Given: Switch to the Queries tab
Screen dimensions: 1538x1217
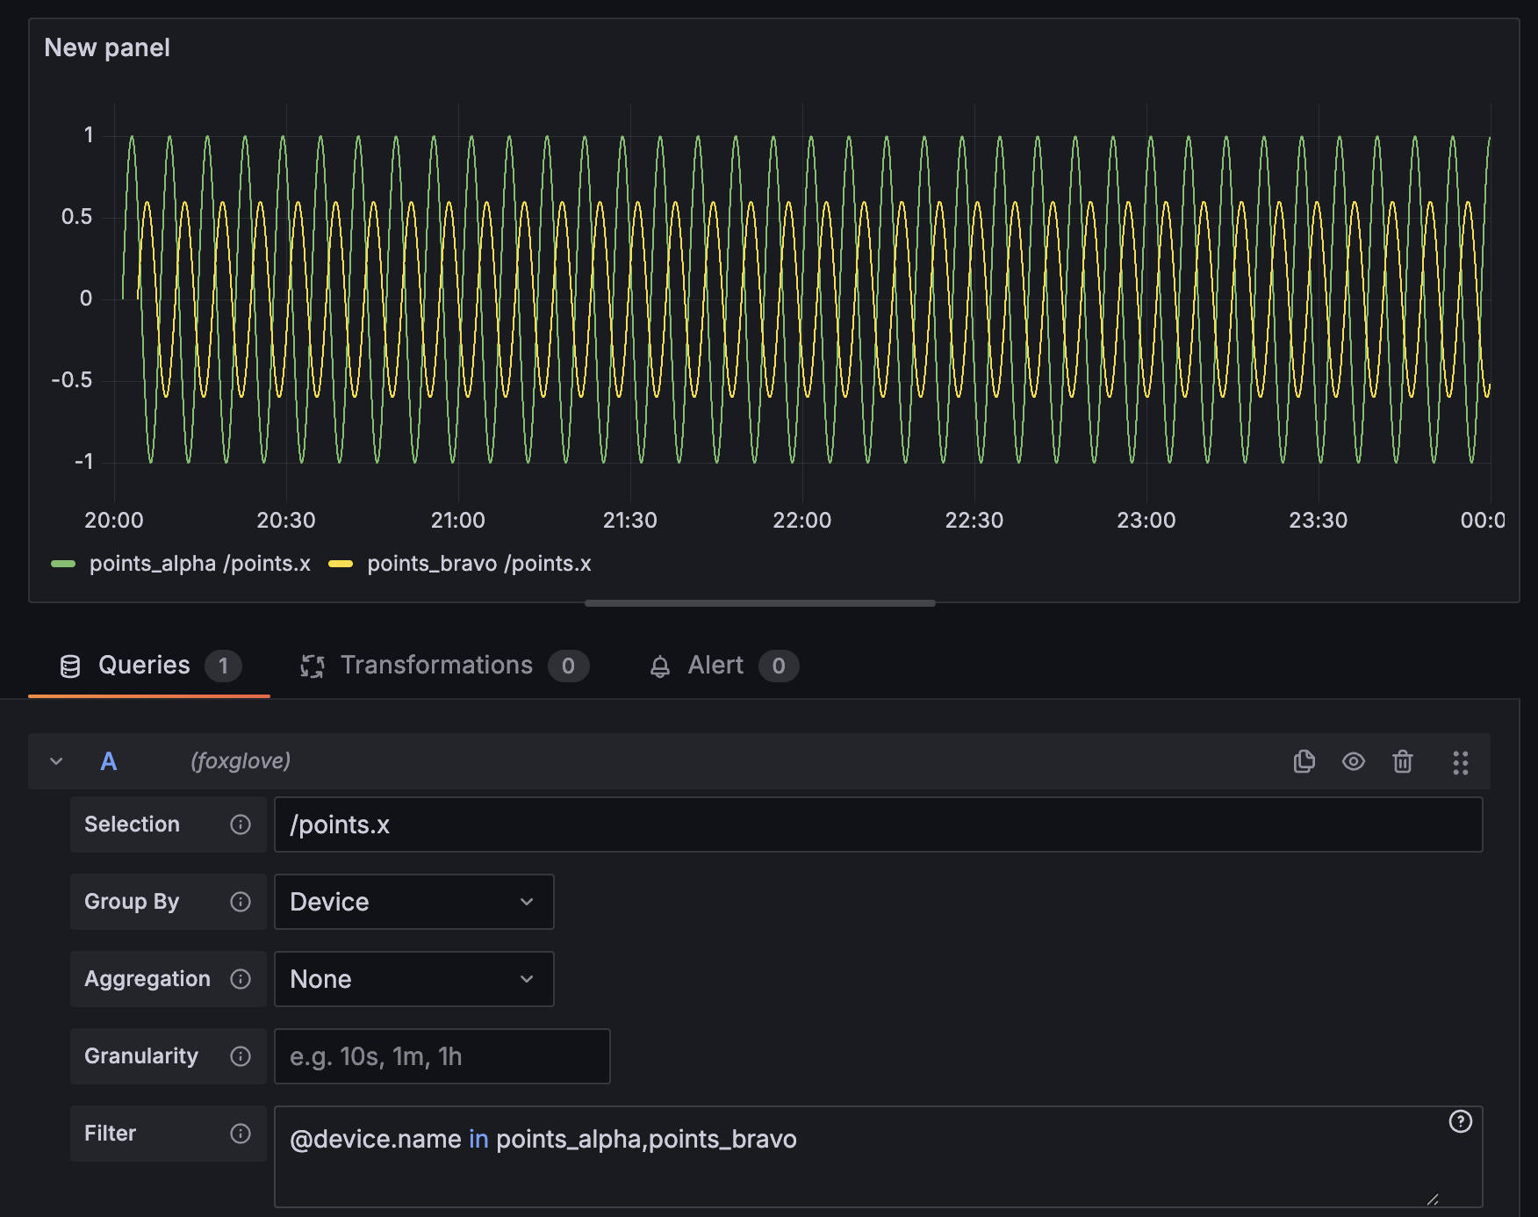Looking at the screenshot, I should [149, 666].
